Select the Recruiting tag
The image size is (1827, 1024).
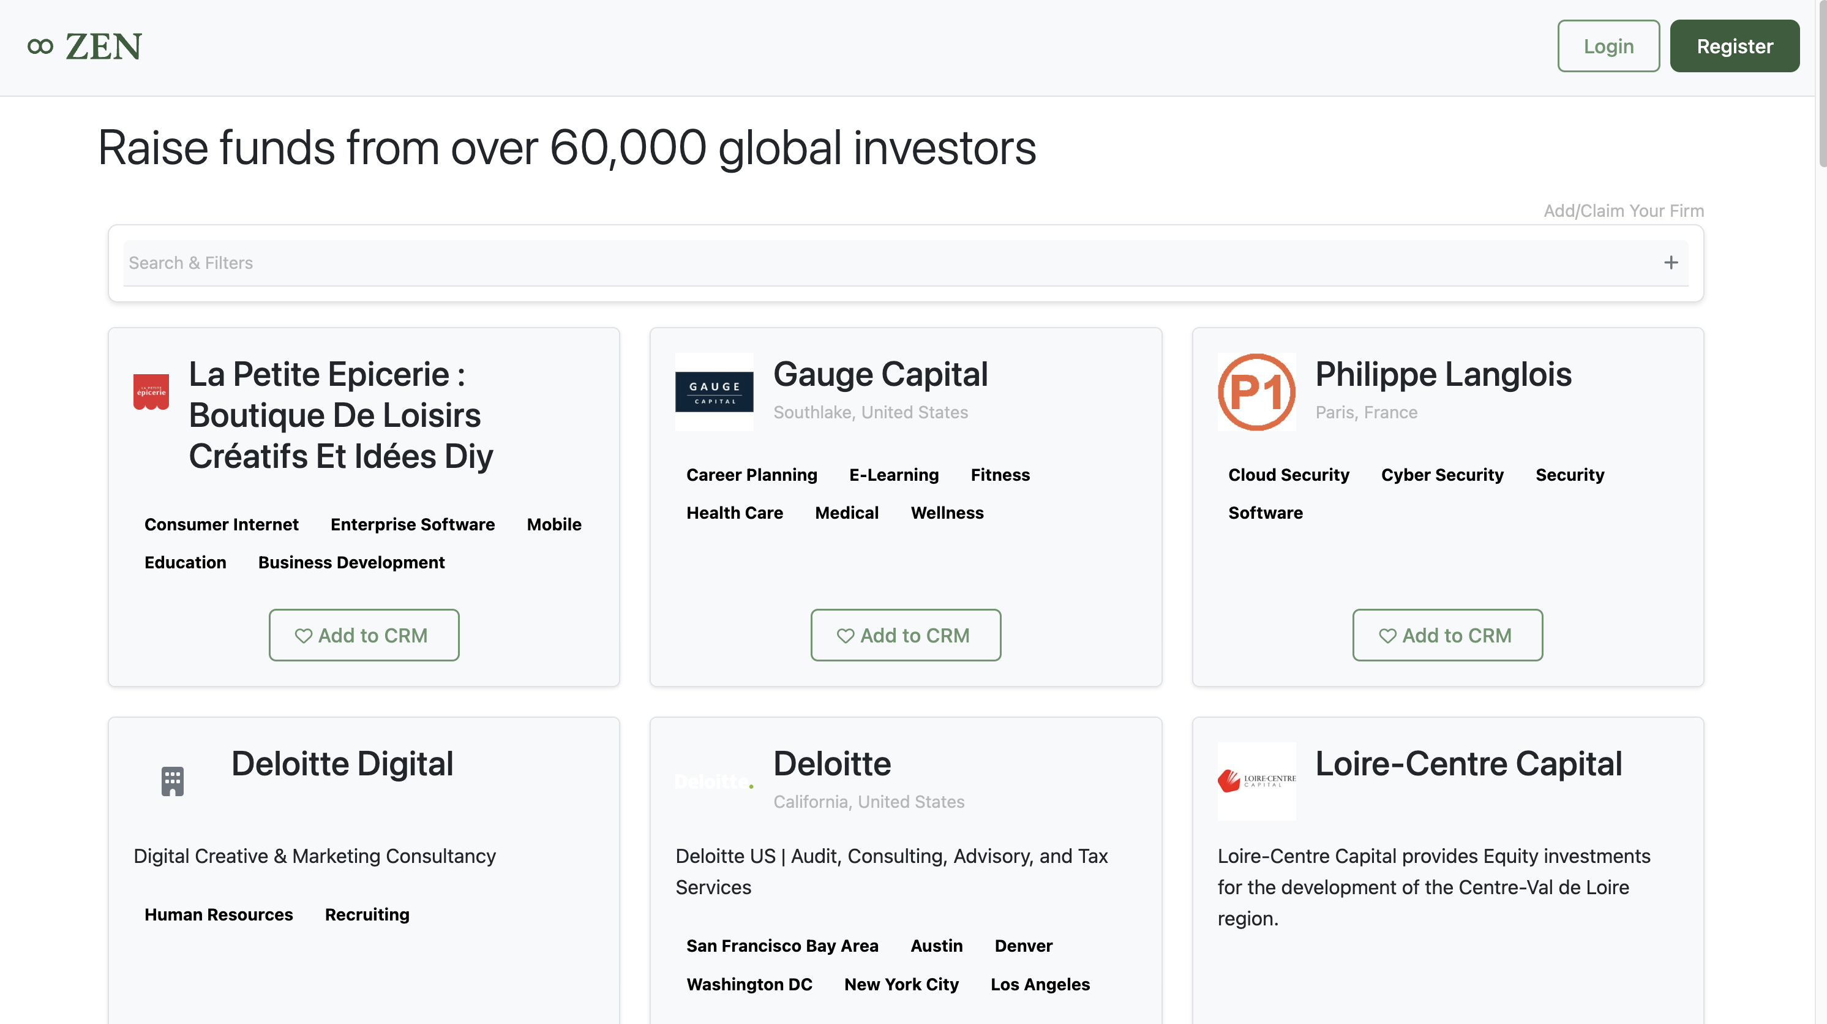pyautogui.click(x=367, y=915)
